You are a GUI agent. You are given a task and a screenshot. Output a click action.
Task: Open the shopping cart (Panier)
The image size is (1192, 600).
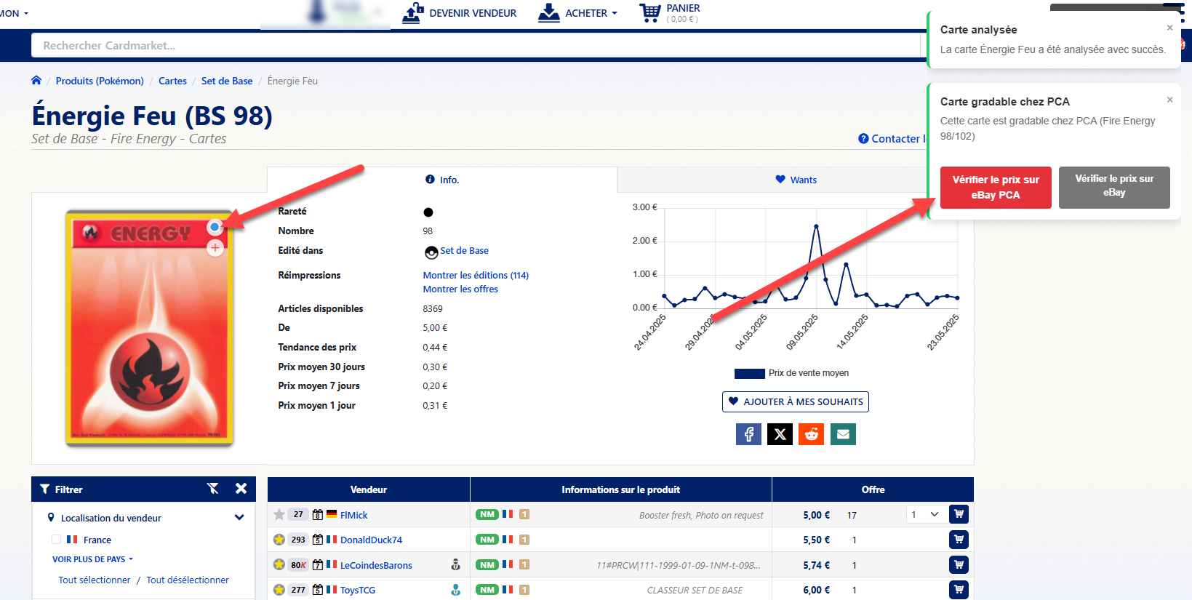(669, 13)
